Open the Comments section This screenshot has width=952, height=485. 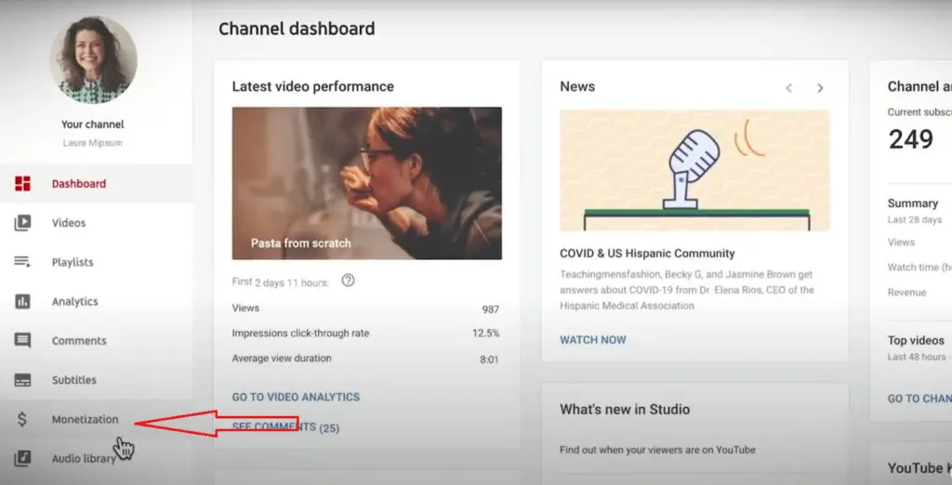[96, 341]
